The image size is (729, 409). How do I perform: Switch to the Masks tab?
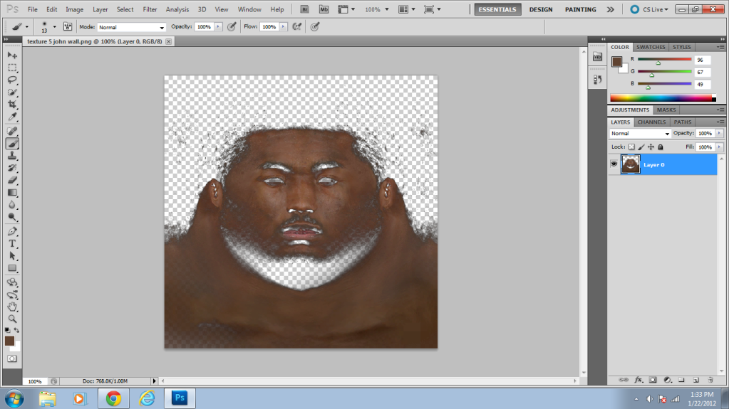pyautogui.click(x=666, y=110)
